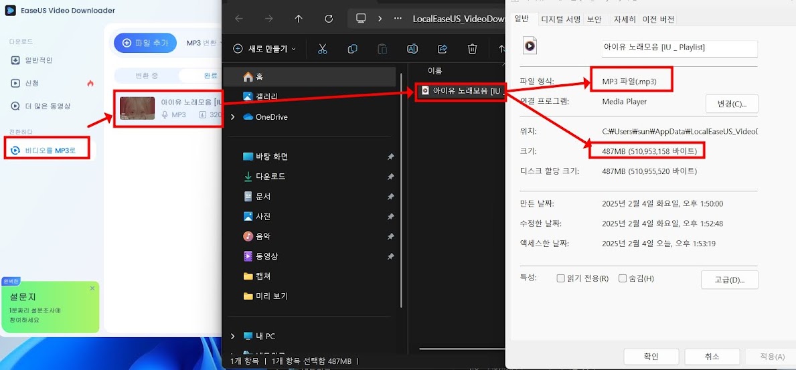
Task: Click the Rename icon in Explorer toolbar
Action: pos(412,49)
